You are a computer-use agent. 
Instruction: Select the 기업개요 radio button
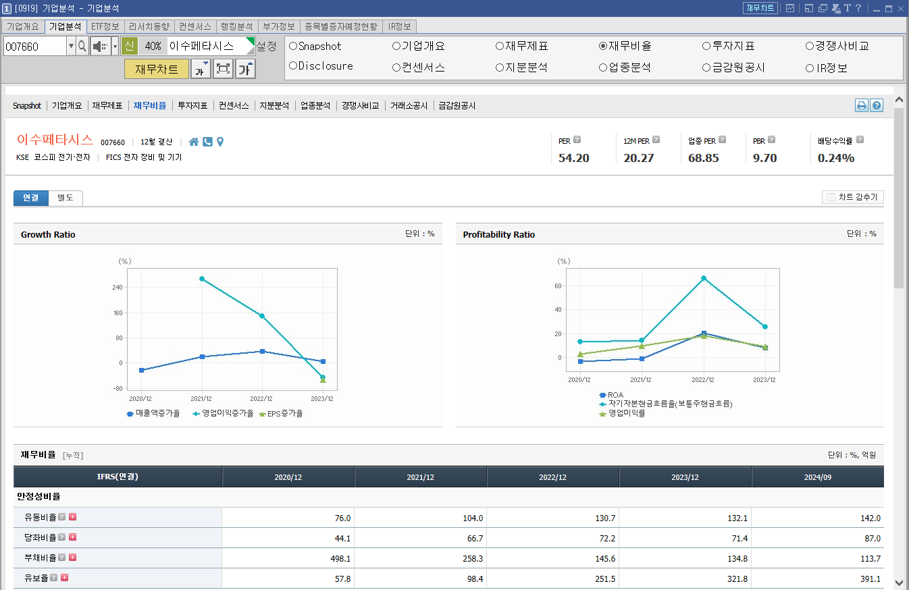(396, 46)
